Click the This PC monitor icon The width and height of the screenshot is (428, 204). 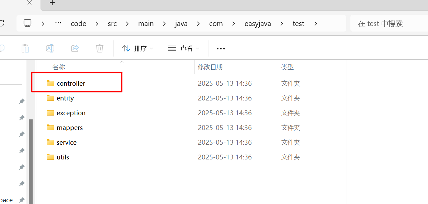click(x=27, y=23)
